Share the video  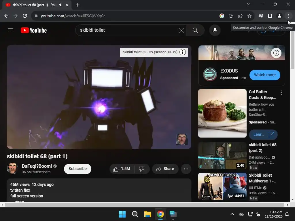pos(165,169)
